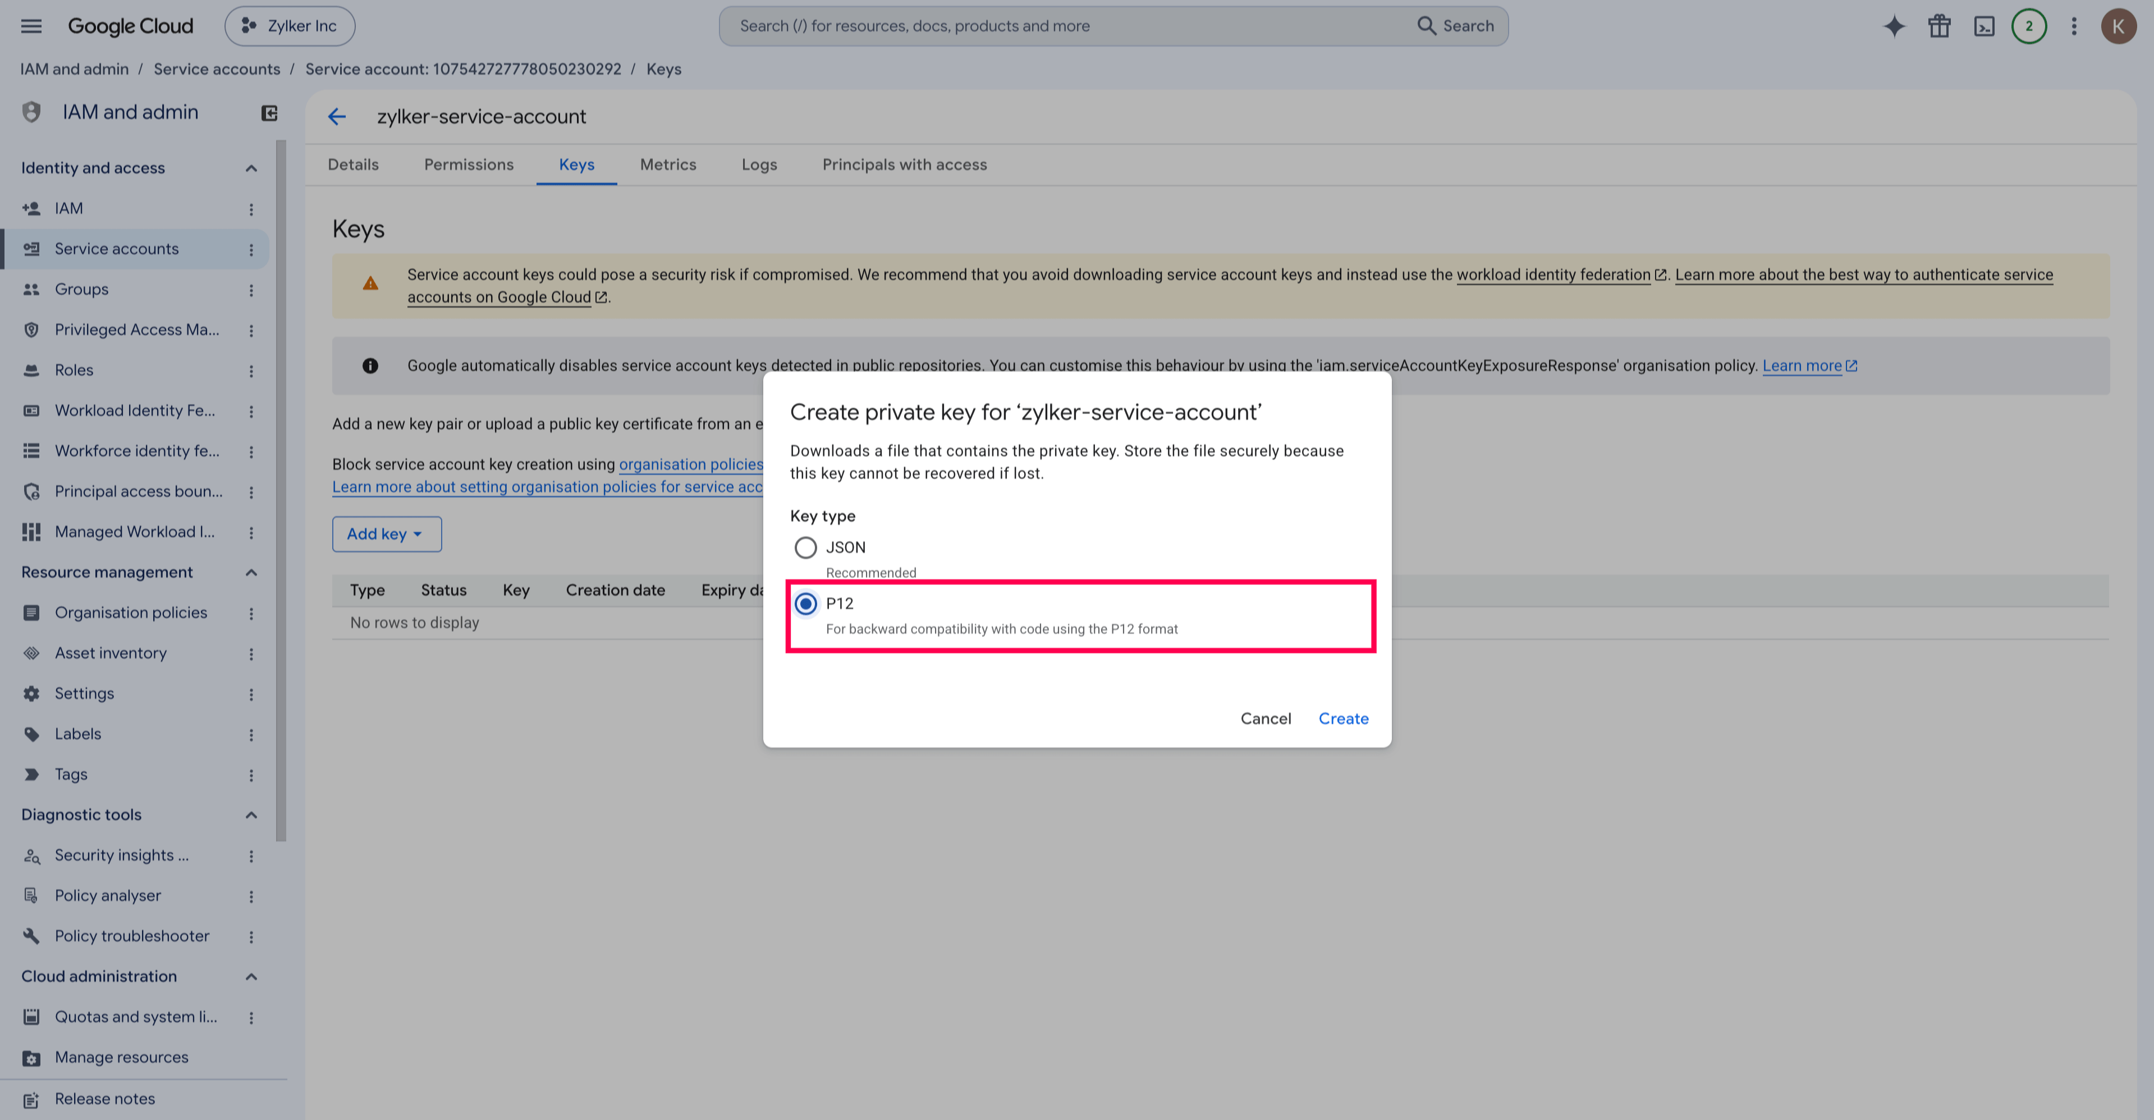Open more options for Service accounts item
This screenshot has height=1120, width=2154.
pos(251,249)
